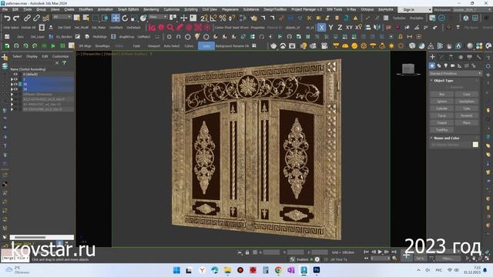Toggle the X axis constraint button
The width and height of the screenshot is (493, 277).
321,28
